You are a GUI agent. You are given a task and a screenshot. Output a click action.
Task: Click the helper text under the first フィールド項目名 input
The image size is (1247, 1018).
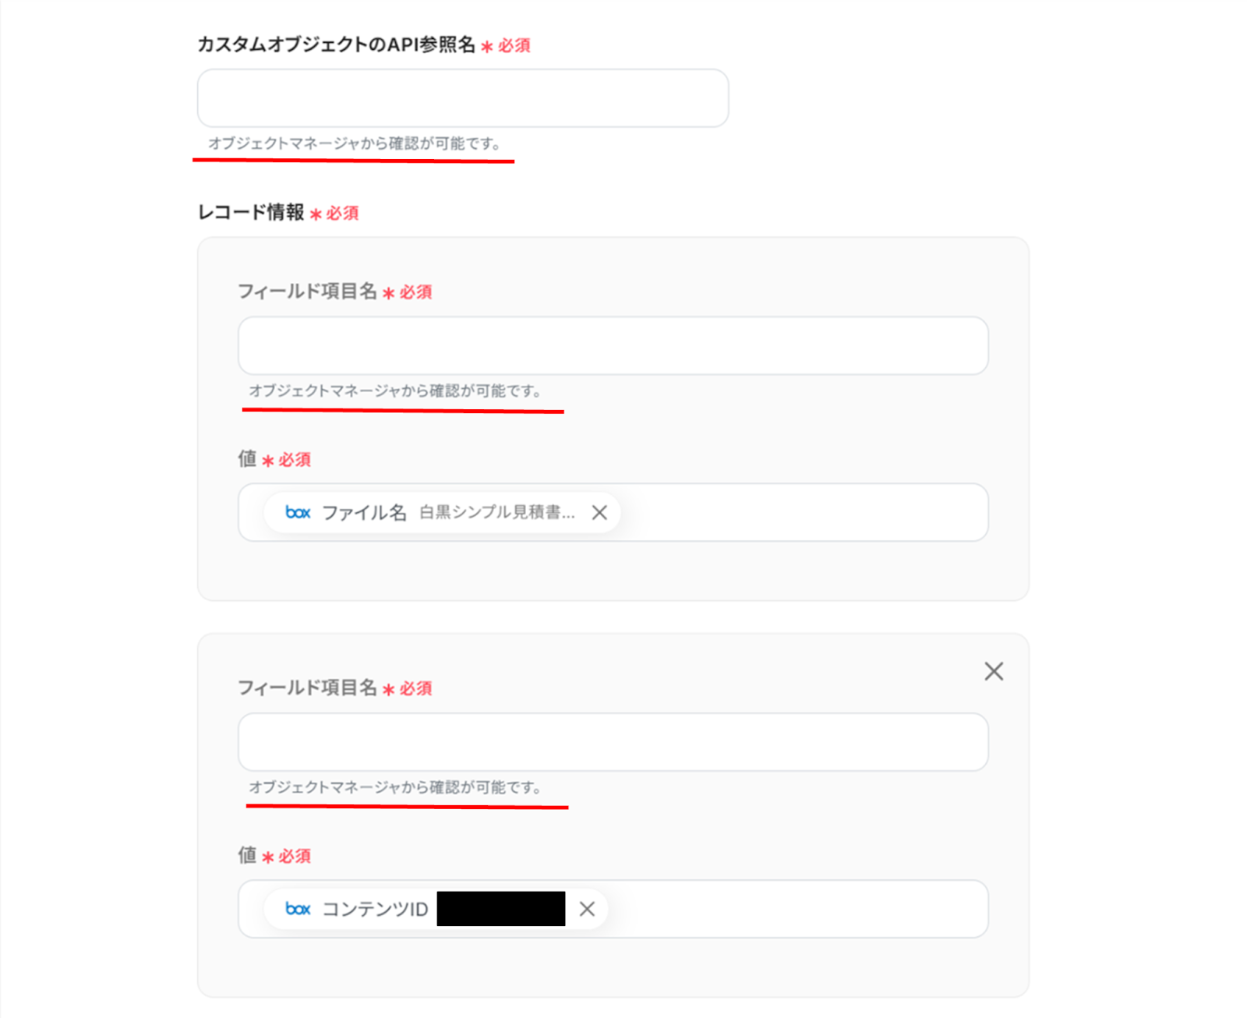(395, 391)
